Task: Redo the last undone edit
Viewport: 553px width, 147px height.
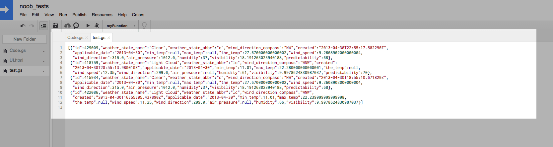Action: [x=32, y=26]
